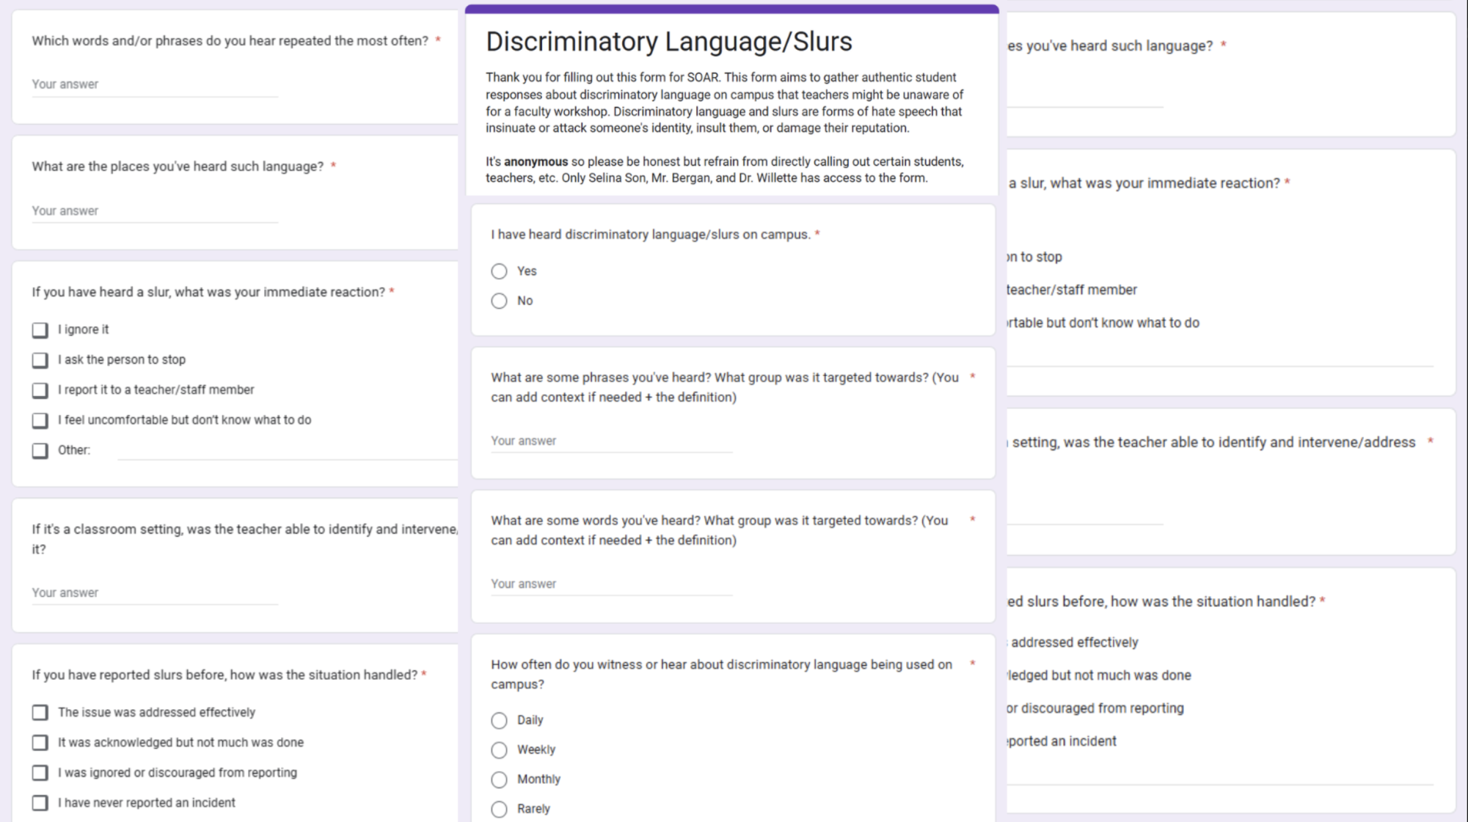Click 'addressed effectively' option on right form
Screen dimensions: 1468x822
1074,642
